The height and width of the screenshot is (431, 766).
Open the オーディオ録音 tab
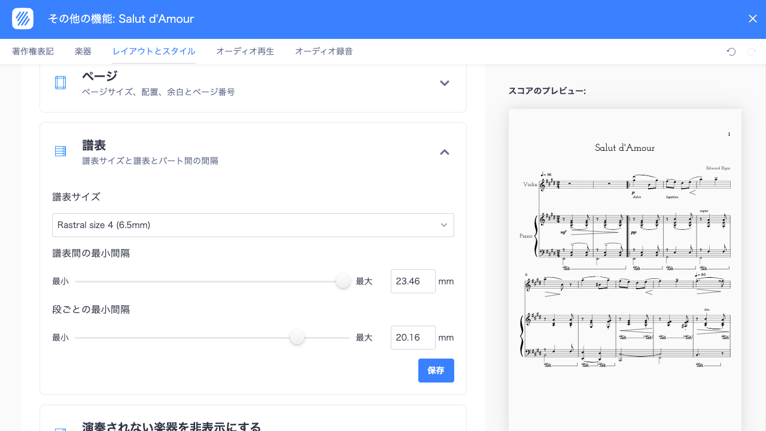(324, 51)
